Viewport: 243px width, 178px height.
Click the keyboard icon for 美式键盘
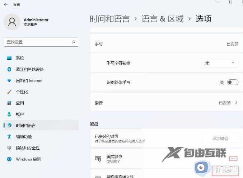pos(98,159)
